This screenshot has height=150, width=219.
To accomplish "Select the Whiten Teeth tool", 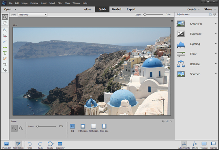I will tap(5, 42).
